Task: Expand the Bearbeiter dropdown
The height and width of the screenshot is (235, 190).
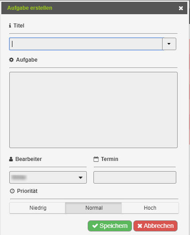Action: tap(48, 177)
